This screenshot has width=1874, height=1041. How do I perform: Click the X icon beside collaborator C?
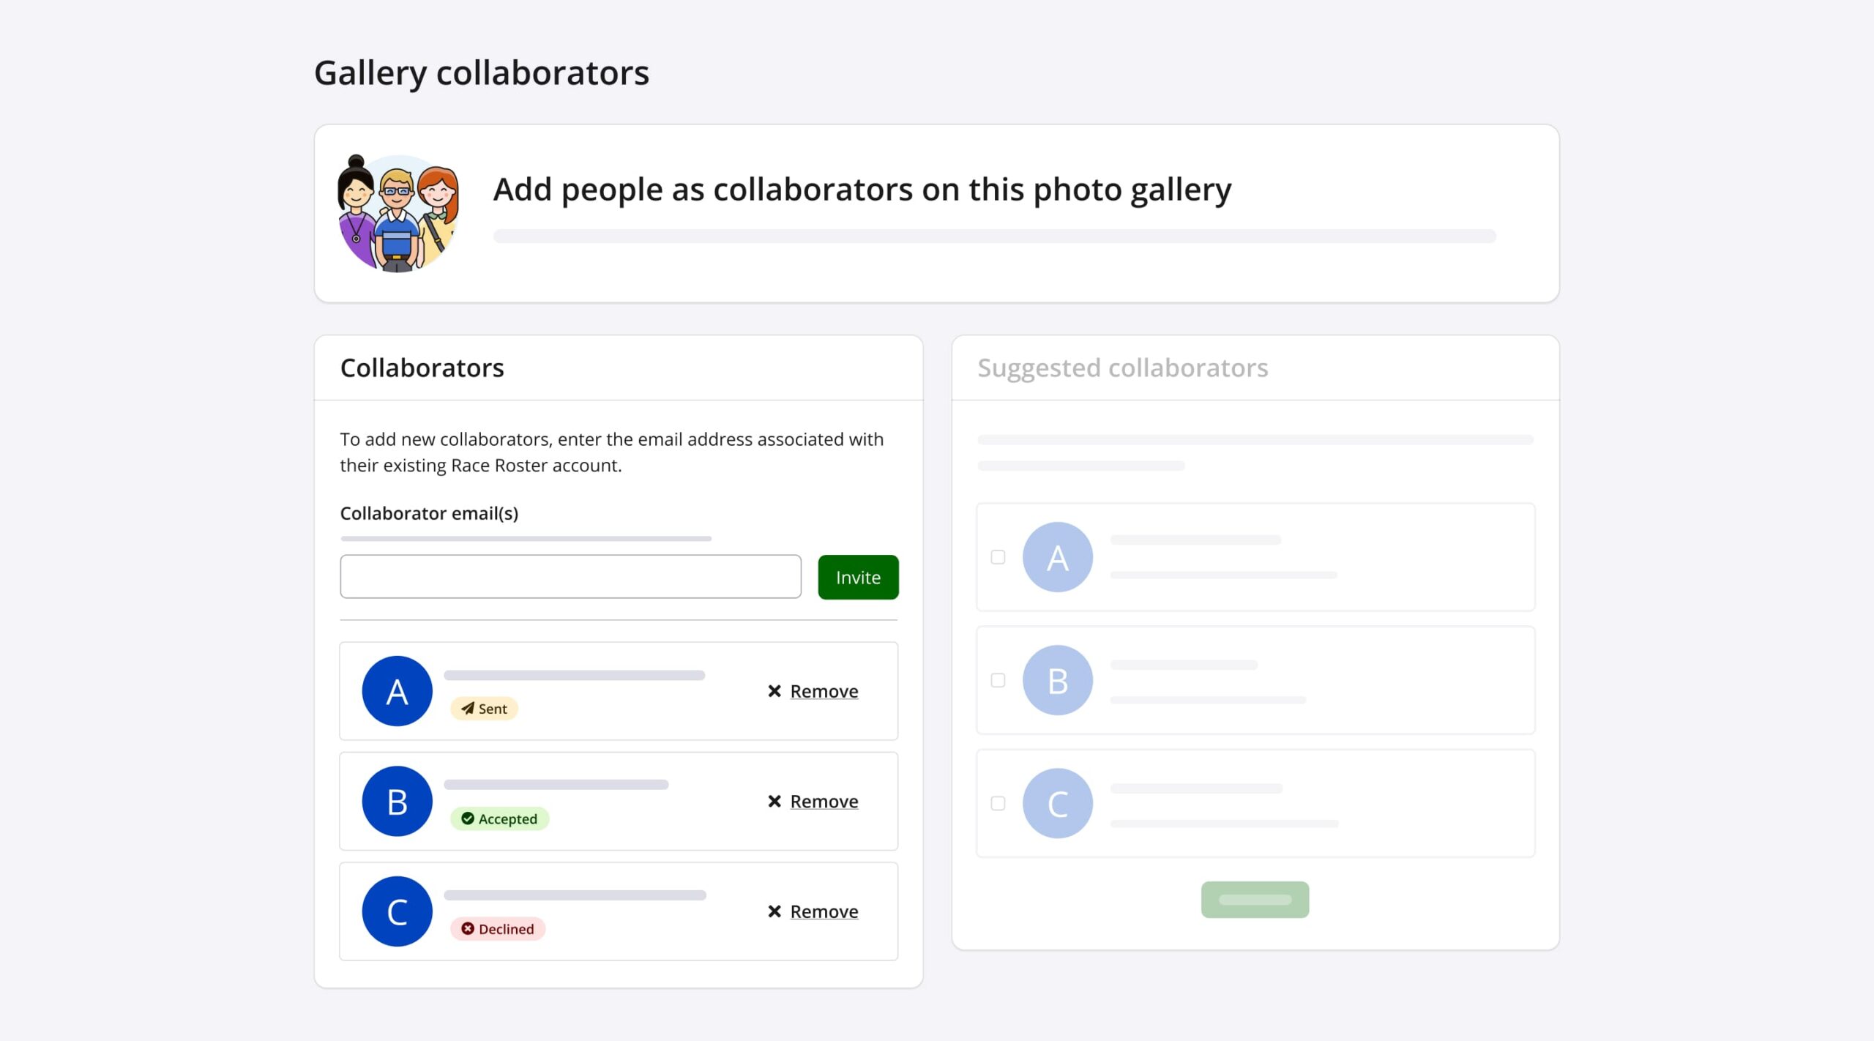774,911
